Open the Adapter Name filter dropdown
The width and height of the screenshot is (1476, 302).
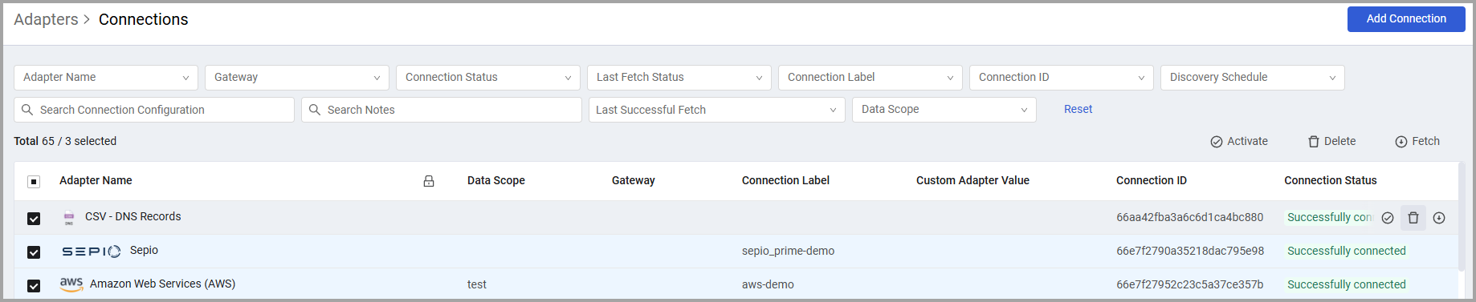[x=106, y=78]
